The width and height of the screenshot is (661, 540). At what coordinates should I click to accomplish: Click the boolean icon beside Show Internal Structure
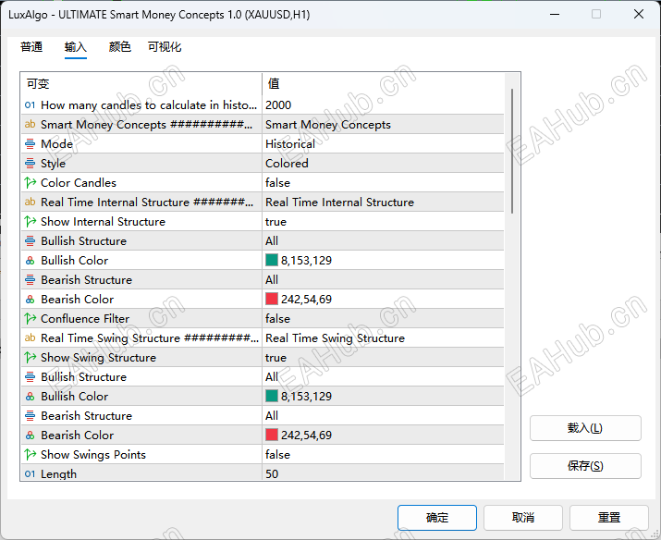point(30,221)
